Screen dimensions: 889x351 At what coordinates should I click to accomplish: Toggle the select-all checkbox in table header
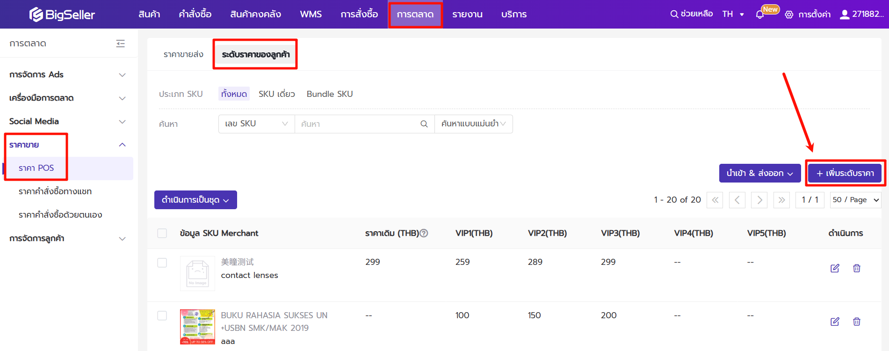pos(162,233)
